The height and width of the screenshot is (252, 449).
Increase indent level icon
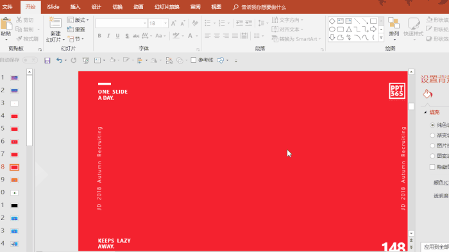point(249,23)
